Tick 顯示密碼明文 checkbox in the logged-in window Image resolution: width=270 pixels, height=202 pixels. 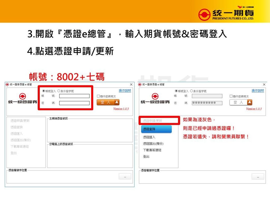231,96
